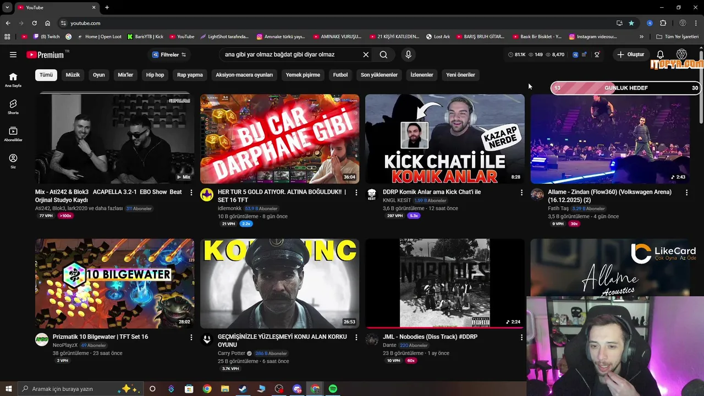The width and height of the screenshot is (704, 396).
Task: Open the Windows Start menu
Action: 8,389
